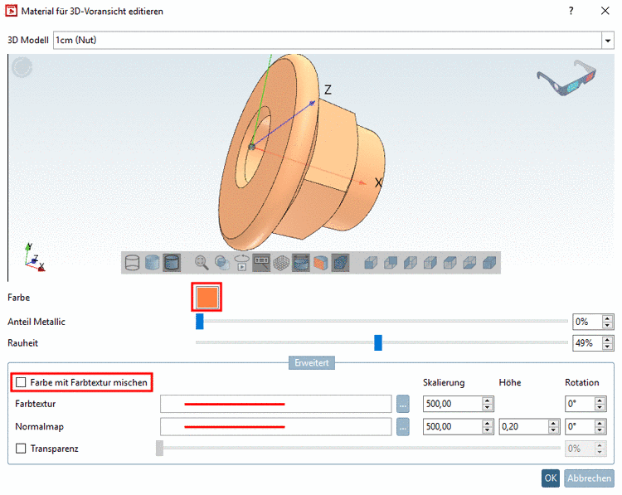Select shaded with edges display mode

[x=172, y=263]
